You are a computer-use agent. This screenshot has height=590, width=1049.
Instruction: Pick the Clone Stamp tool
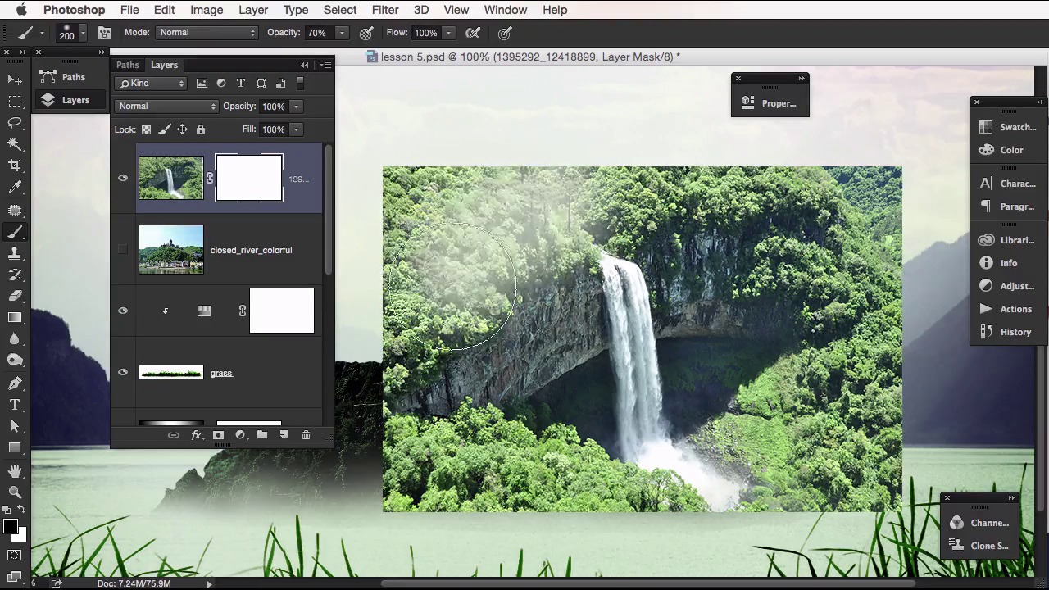tap(15, 253)
